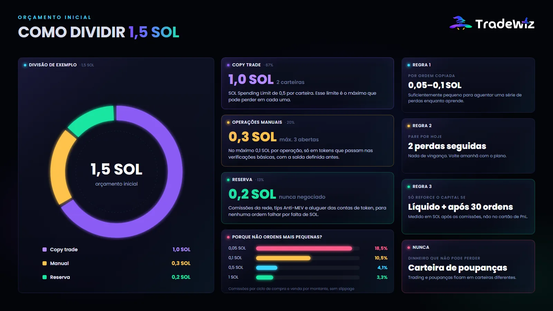Click the green 1 SOL commission bar
The image size is (553, 311).
[x=264, y=277]
